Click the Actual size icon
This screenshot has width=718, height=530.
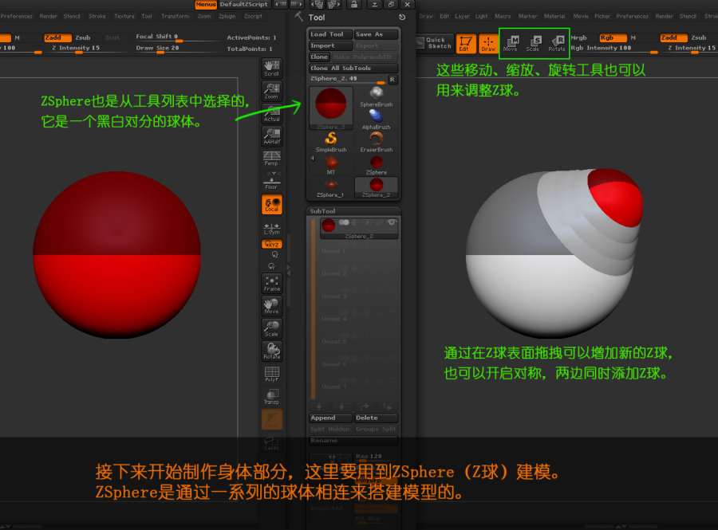coord(271,113)
